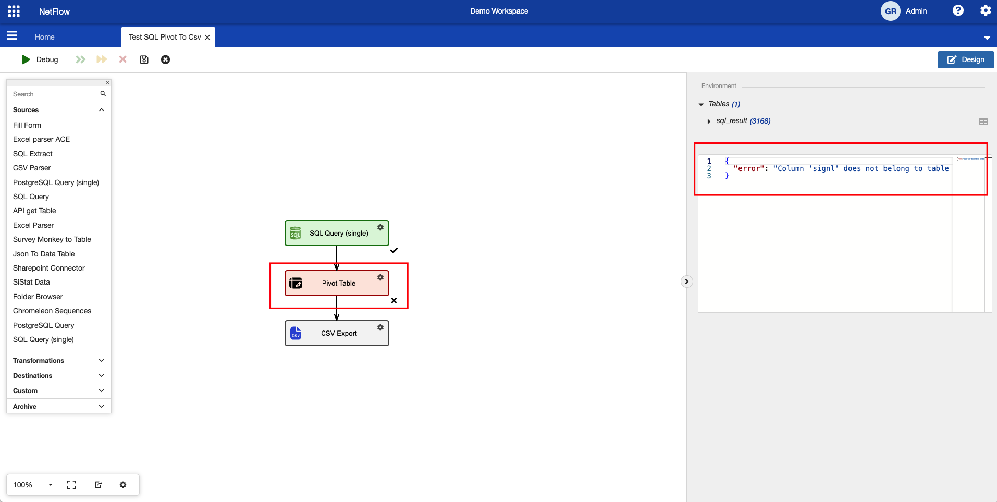This screenshot has width=997, height=502.
Task: Open the 100% zoom level dropdown
Action: (x=51, y=485)
